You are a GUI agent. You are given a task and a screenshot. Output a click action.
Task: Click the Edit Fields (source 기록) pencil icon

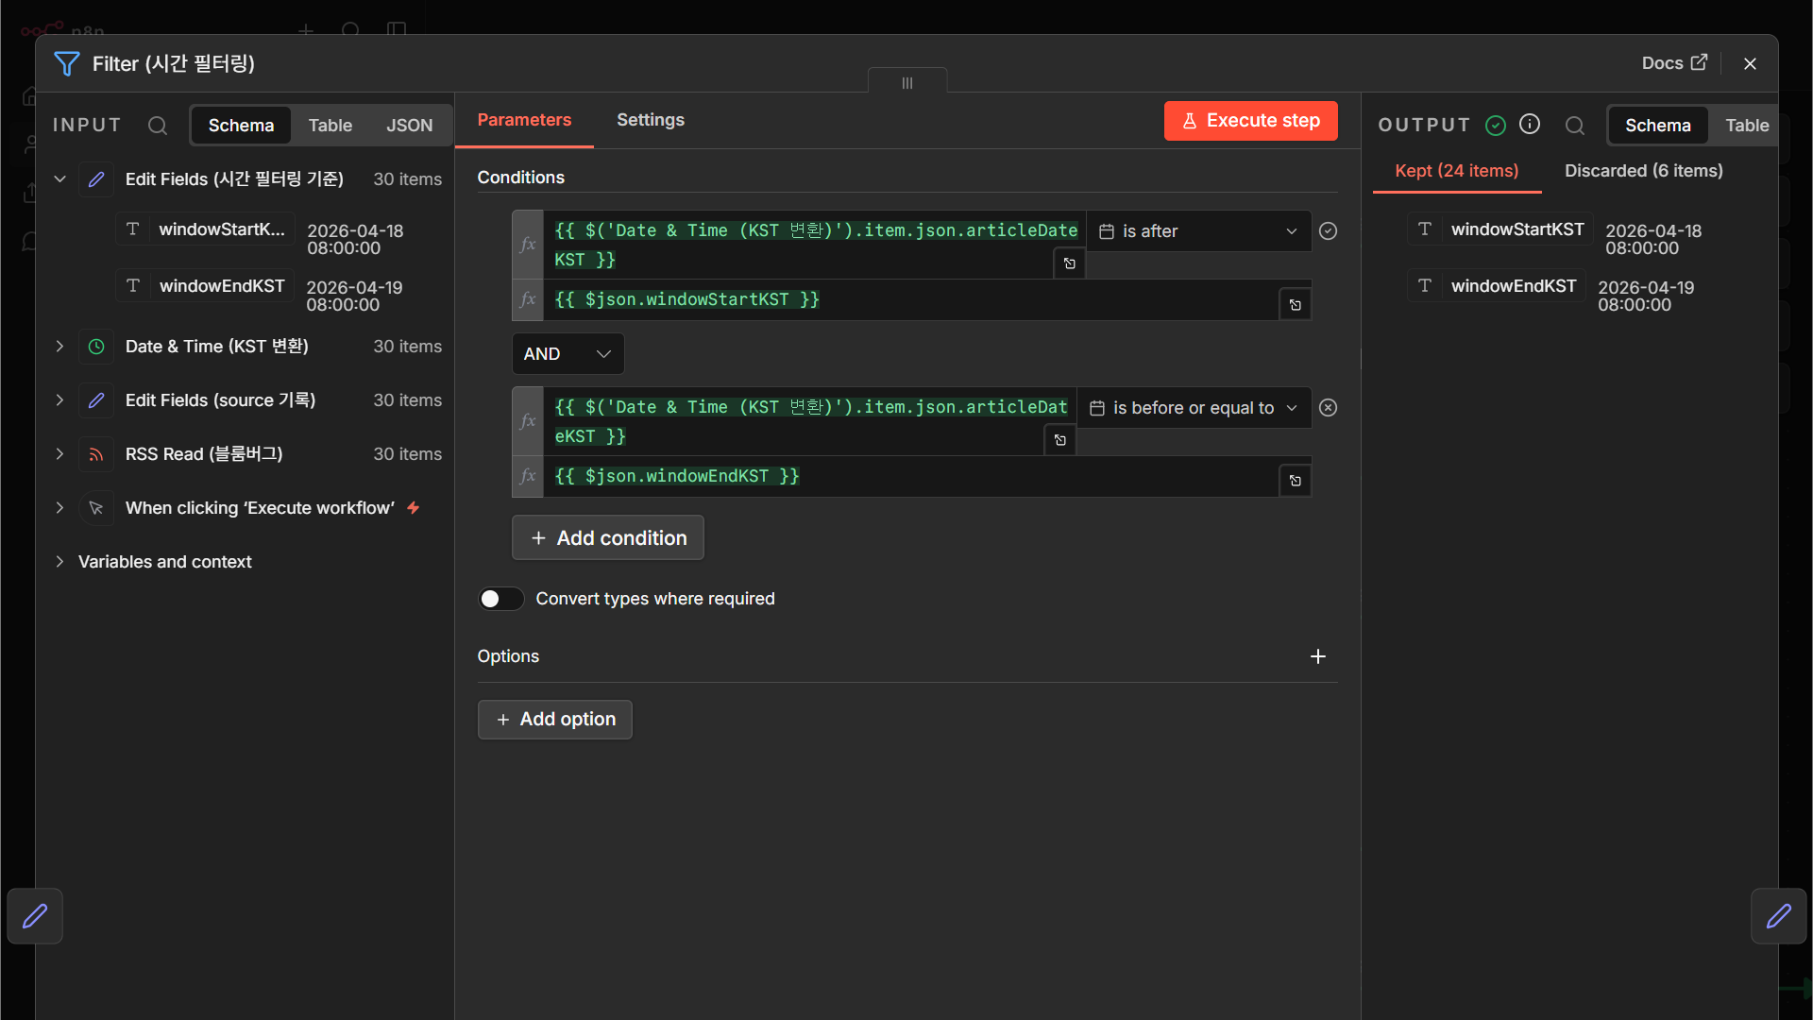[x=96, y=400]
